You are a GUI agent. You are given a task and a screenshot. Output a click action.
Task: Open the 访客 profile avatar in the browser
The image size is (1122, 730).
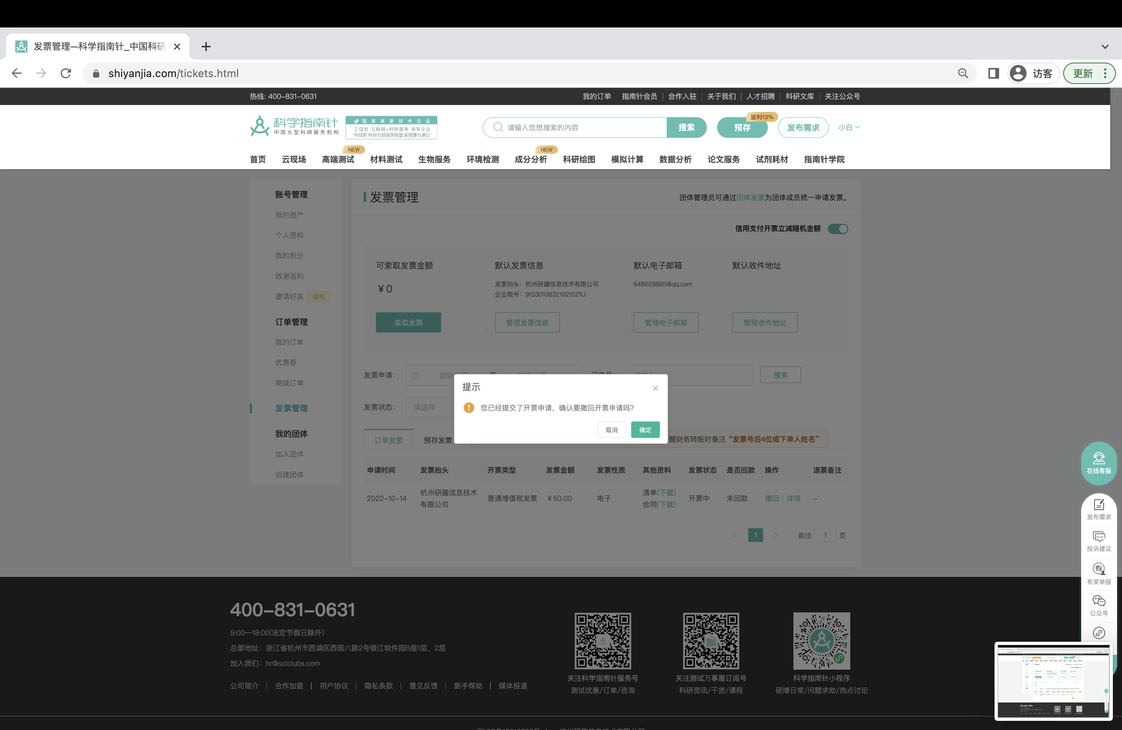pos(1019,73)
